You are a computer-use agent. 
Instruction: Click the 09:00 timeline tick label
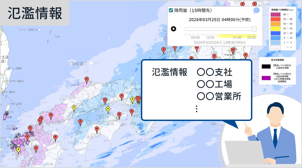(195, 37)
